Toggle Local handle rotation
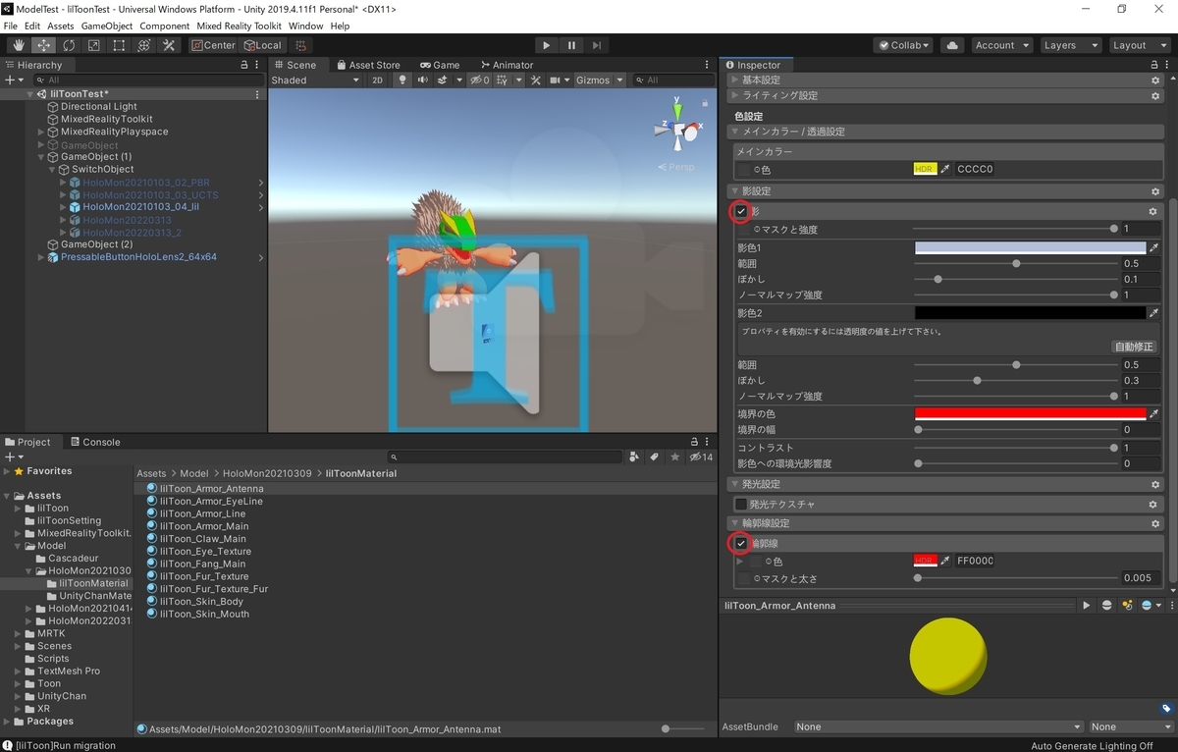Image resolution: width=1178 pixels, height=752 pixels. click(x=261, y=45)
